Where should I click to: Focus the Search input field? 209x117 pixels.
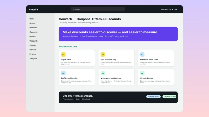98,9
